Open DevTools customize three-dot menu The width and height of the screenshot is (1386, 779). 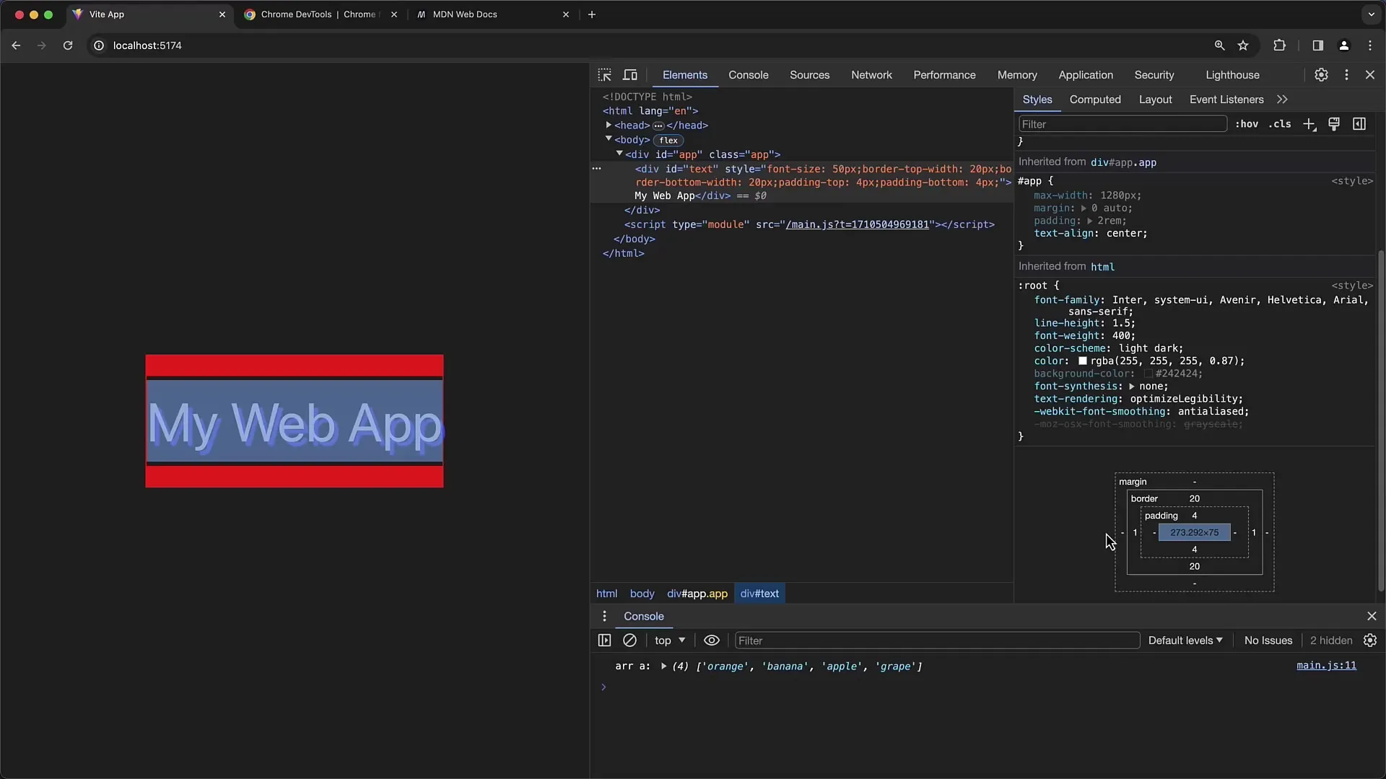click(1346, 75)
